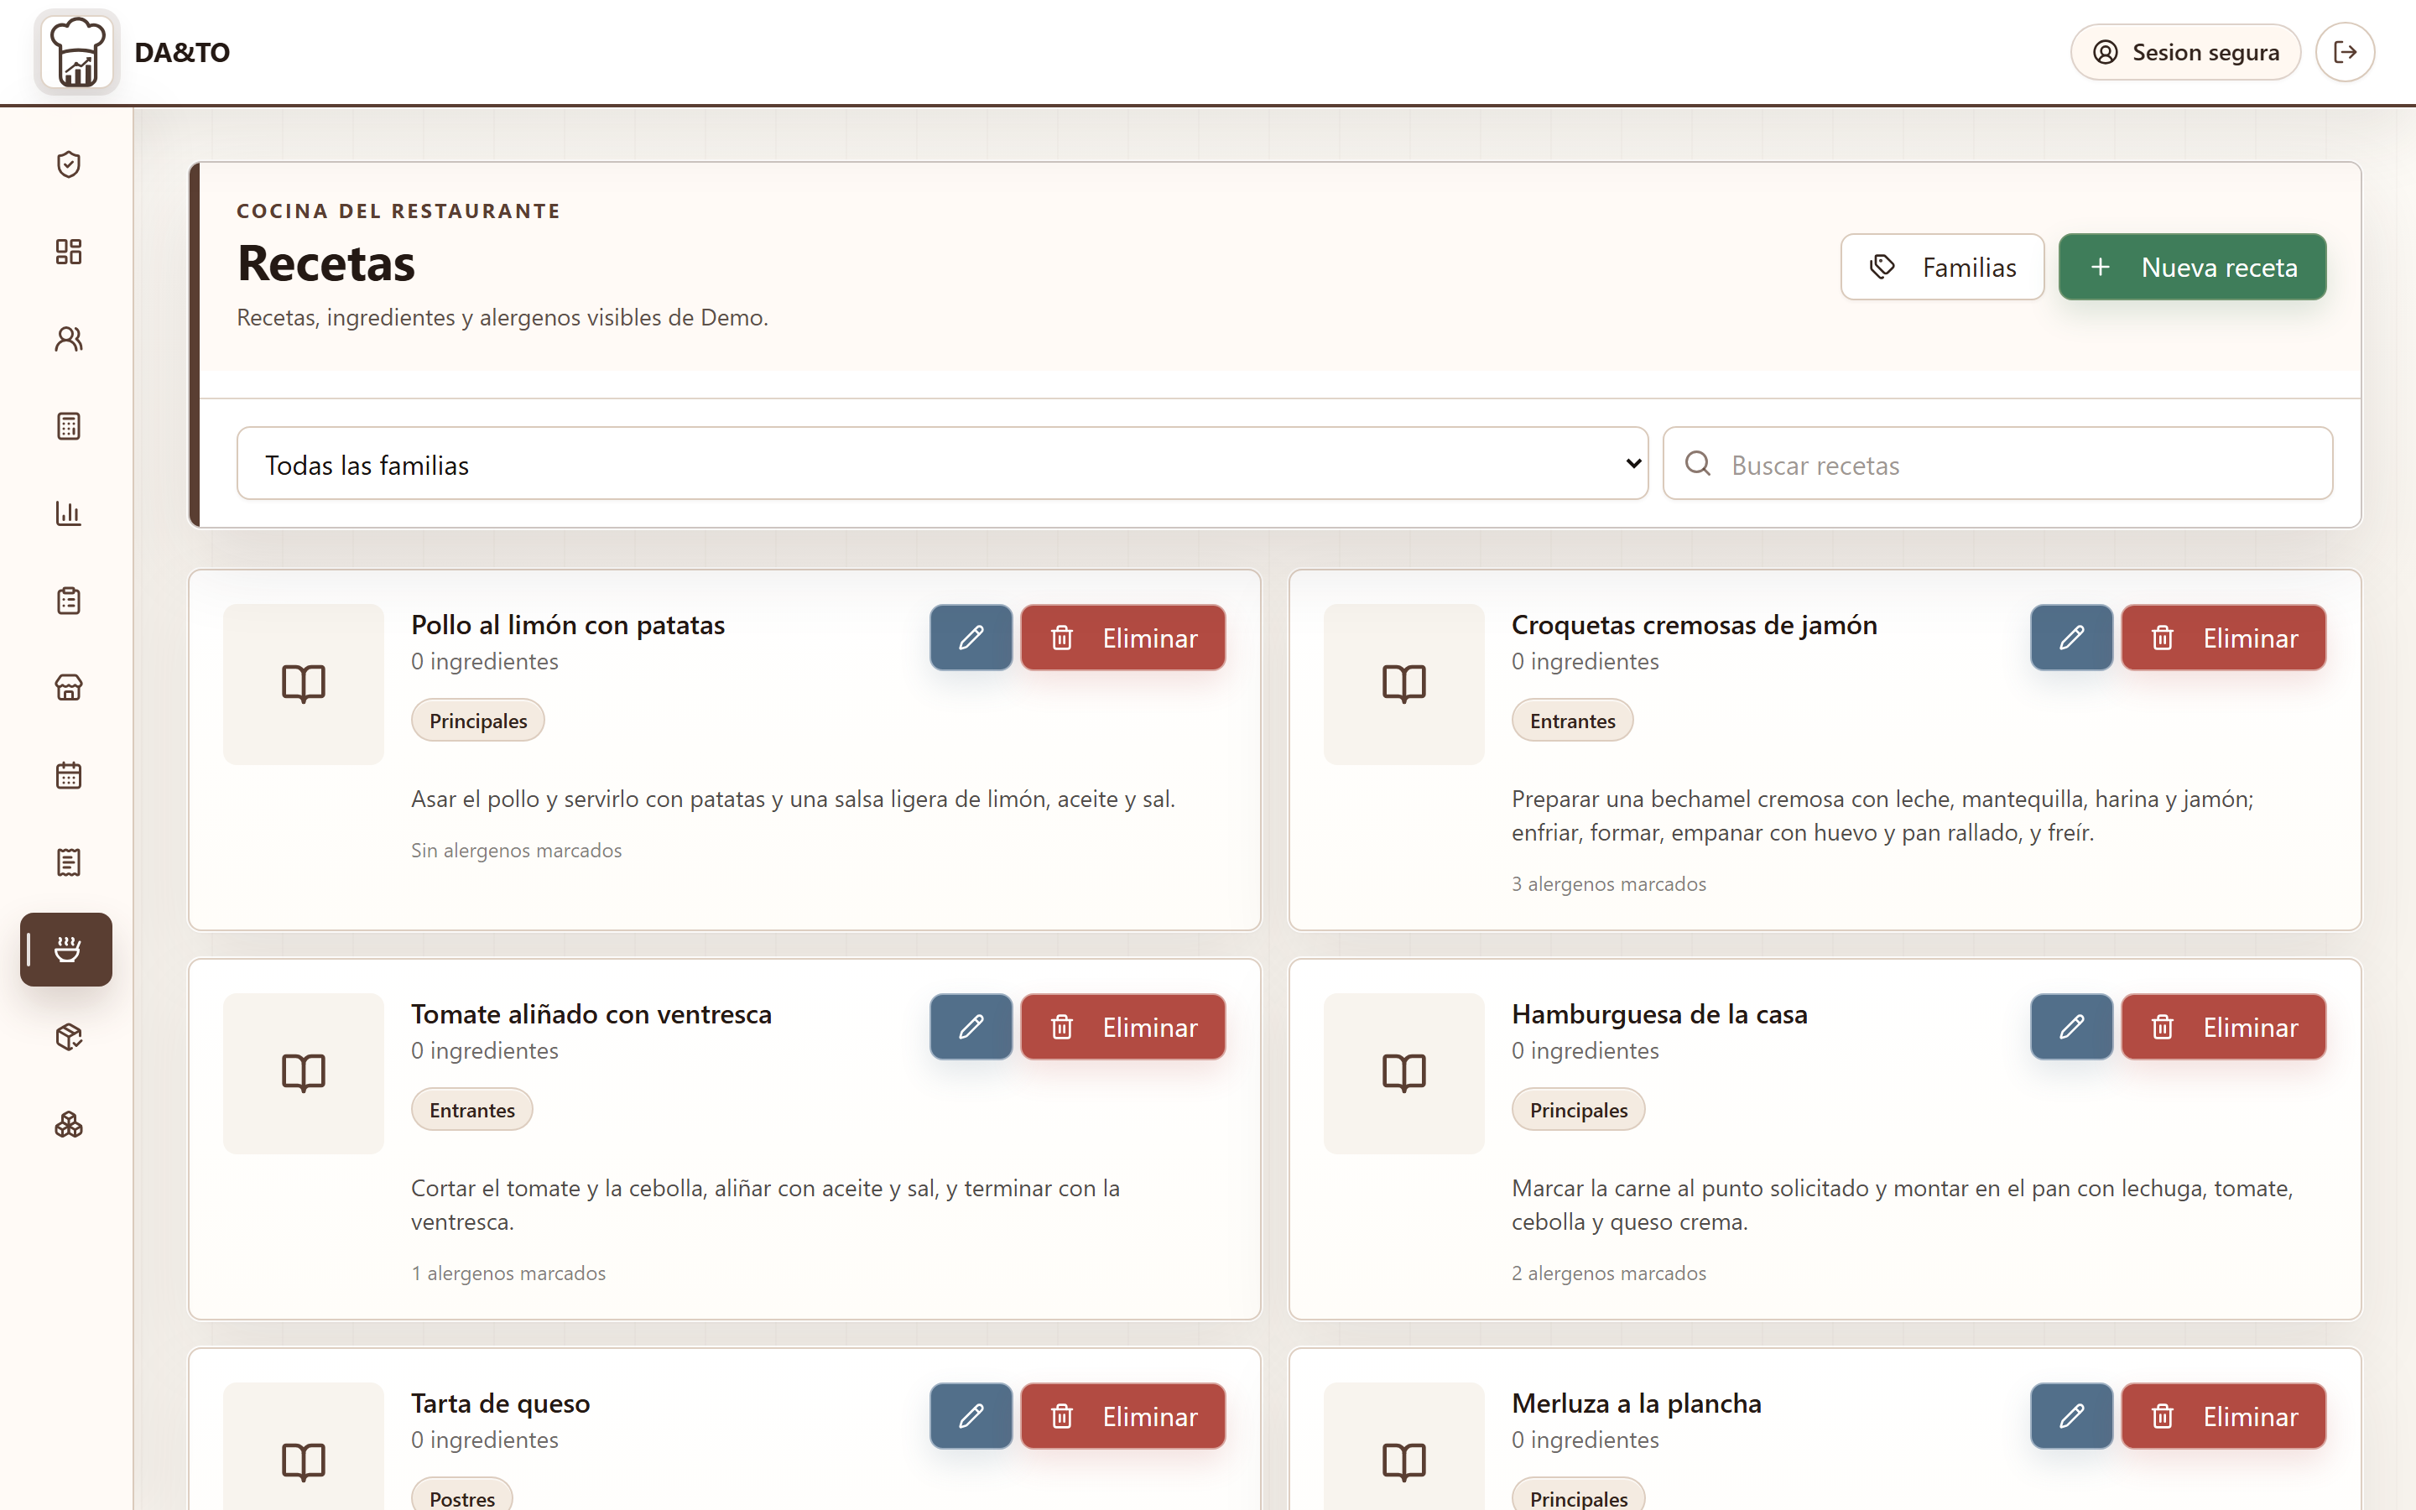Viewport: 2416px width, 1510px height.
Task: Select the active recipes bowl sidebar item
Action: point(66,949)
